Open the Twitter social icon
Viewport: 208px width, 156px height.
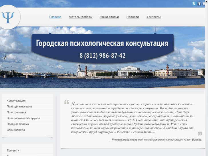[x=194, y=4]
